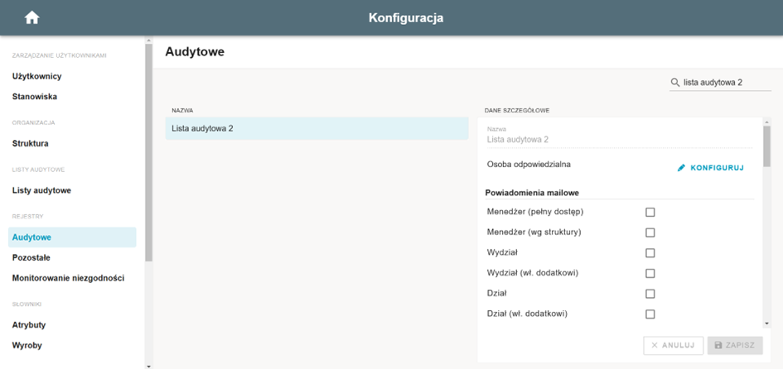This screenshot has height=369, width=783.
Task: Go to the home screen icon
Action: (32, 18)
